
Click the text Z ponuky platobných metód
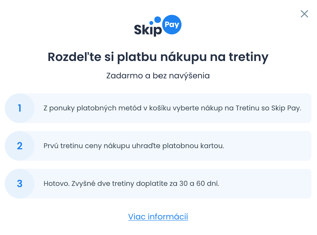(x=93, y=108)
